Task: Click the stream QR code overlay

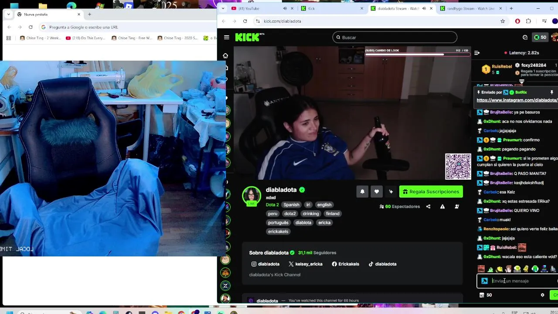Action: pyautogui.click(x=458, y=166)
